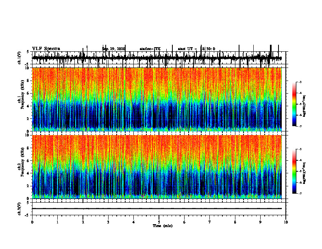Viewport: 322px width, 249px height.
Task: Click the "-7" tick on ch.2 color scale
Action: pyautogui.click(x=300, y=194)
